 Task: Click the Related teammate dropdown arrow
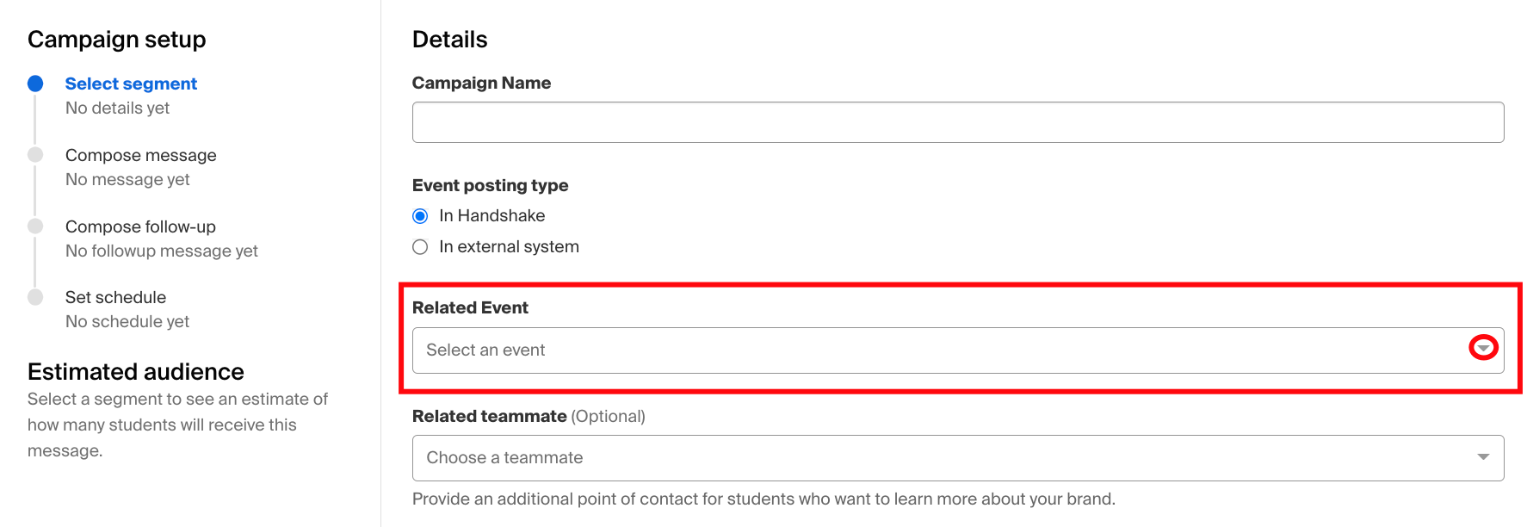tap(1483, 457)
